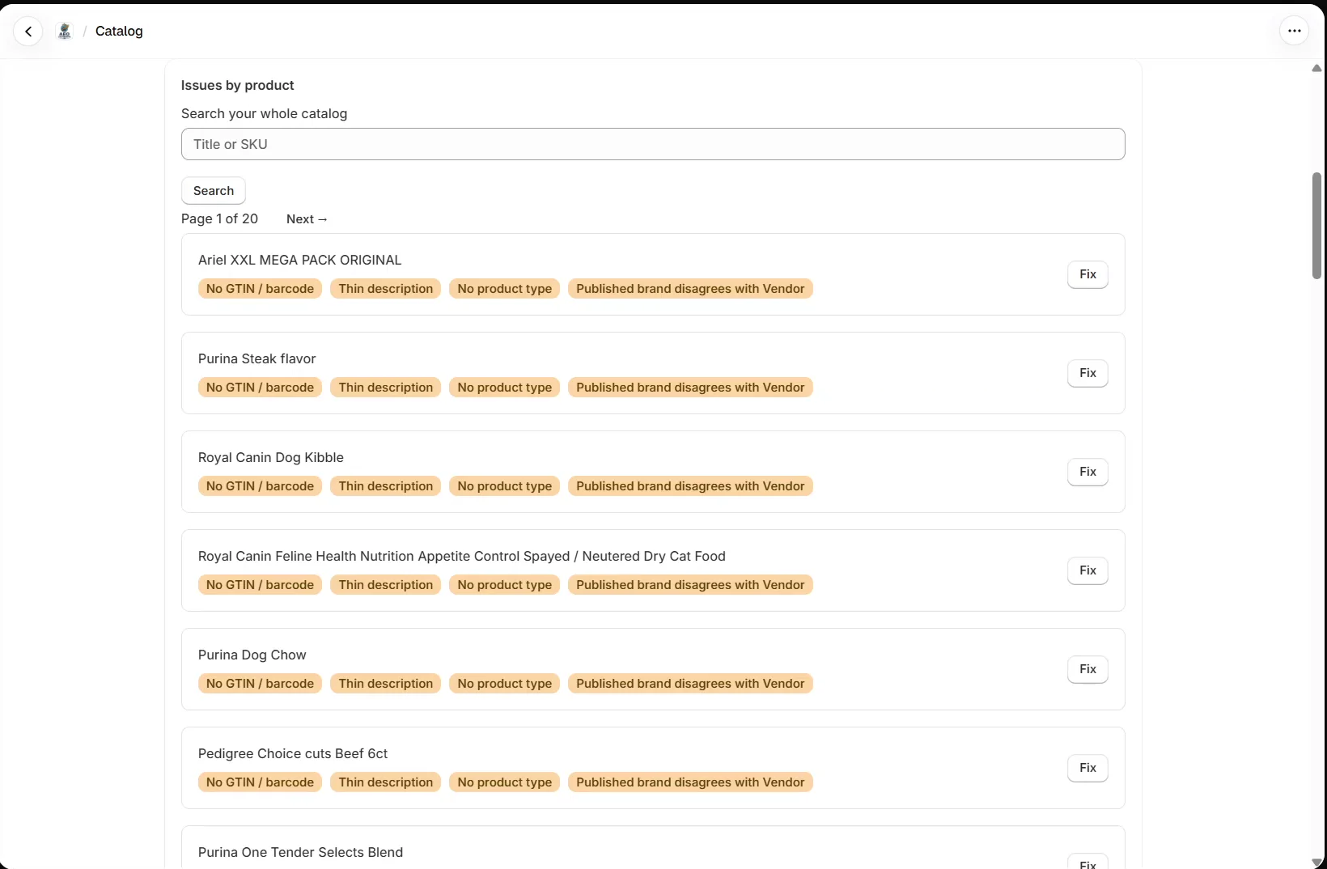
Task: Click 'Pedigree Choice cuts Beef 6ct' title
Action: click(293, 754)
